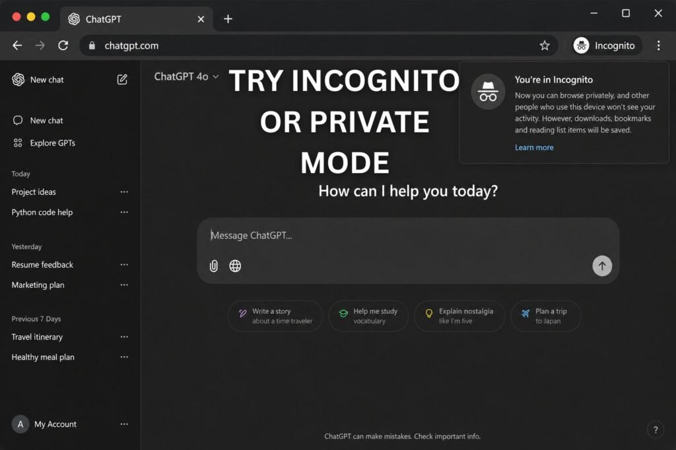Open options menu for Healthy meal plan
Image resolution: width=676 pixels, height=450 pixels.
(x=124, y=357)
